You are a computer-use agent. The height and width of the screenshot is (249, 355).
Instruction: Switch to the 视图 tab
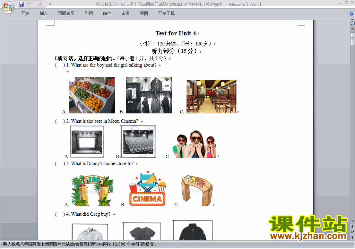pos(144,14)
